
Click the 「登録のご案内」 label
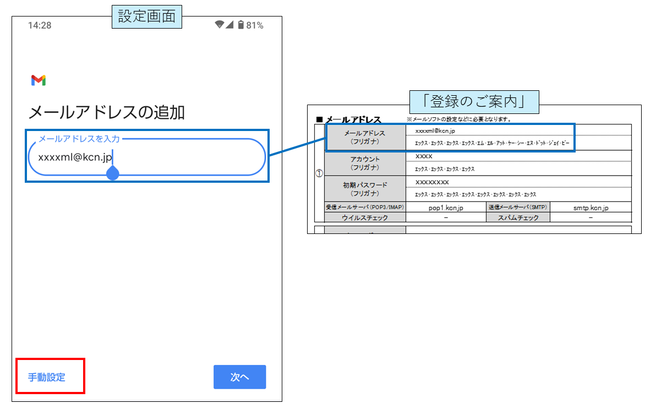coord(474,102)
